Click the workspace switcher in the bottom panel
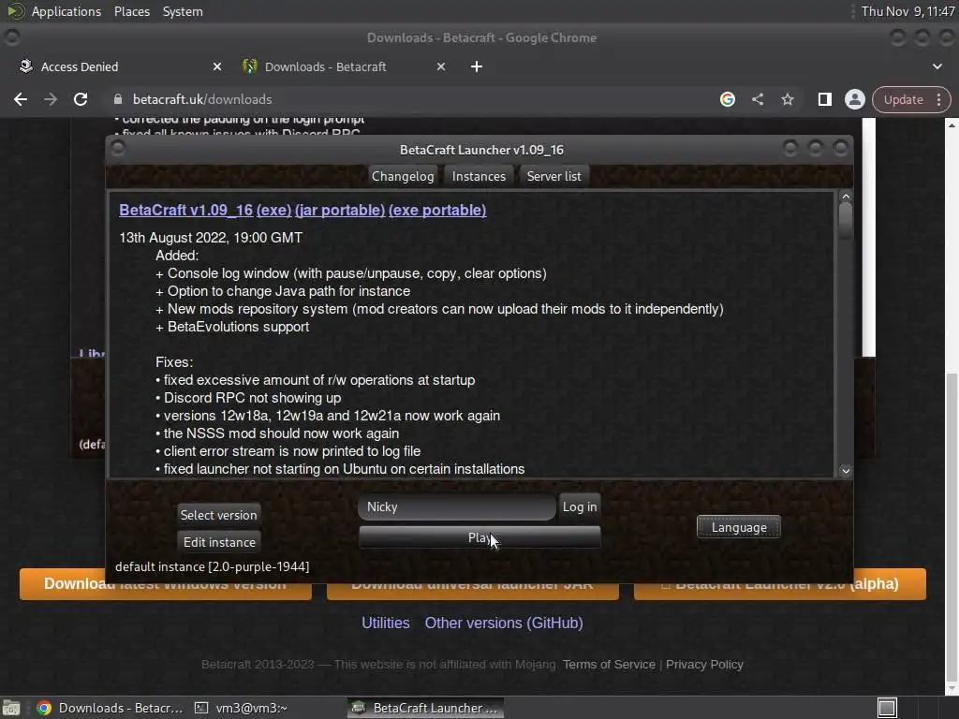 [887, 708]
